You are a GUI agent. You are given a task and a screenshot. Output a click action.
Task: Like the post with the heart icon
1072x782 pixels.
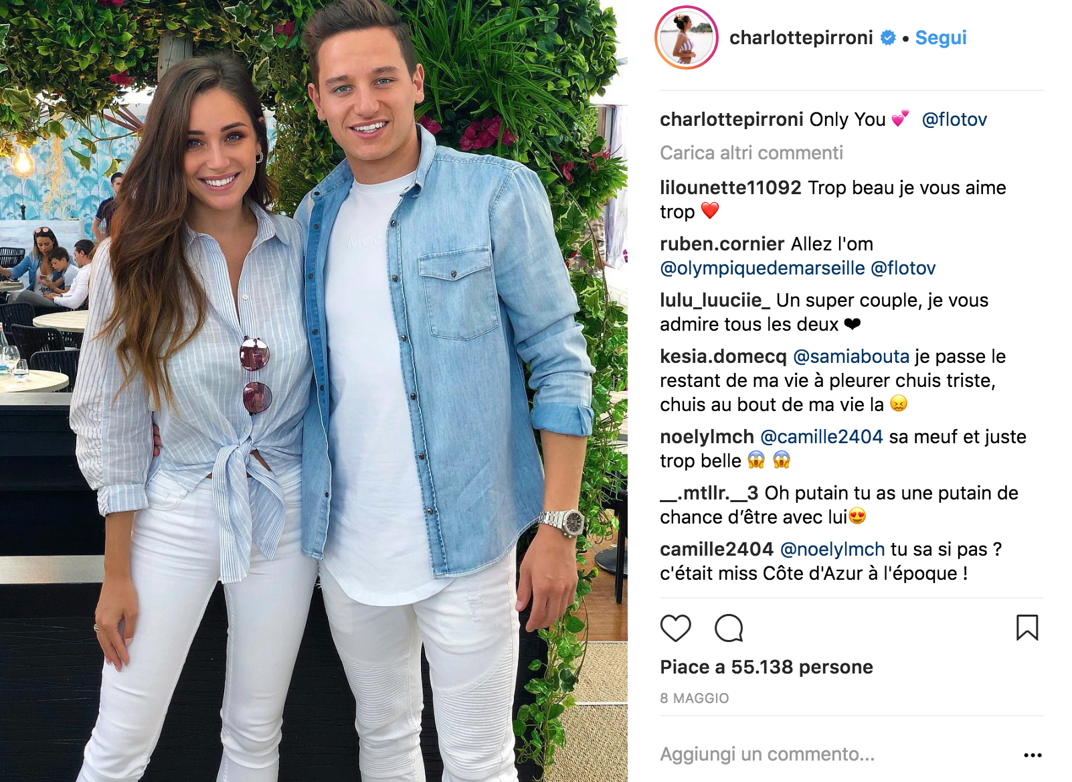[675, 628]
